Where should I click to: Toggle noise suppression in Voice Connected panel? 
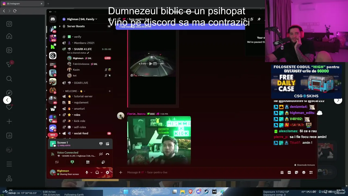tap(101, 154)
